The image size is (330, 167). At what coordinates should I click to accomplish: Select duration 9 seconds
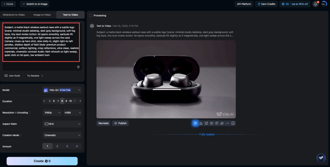click(x=66, y=101)
